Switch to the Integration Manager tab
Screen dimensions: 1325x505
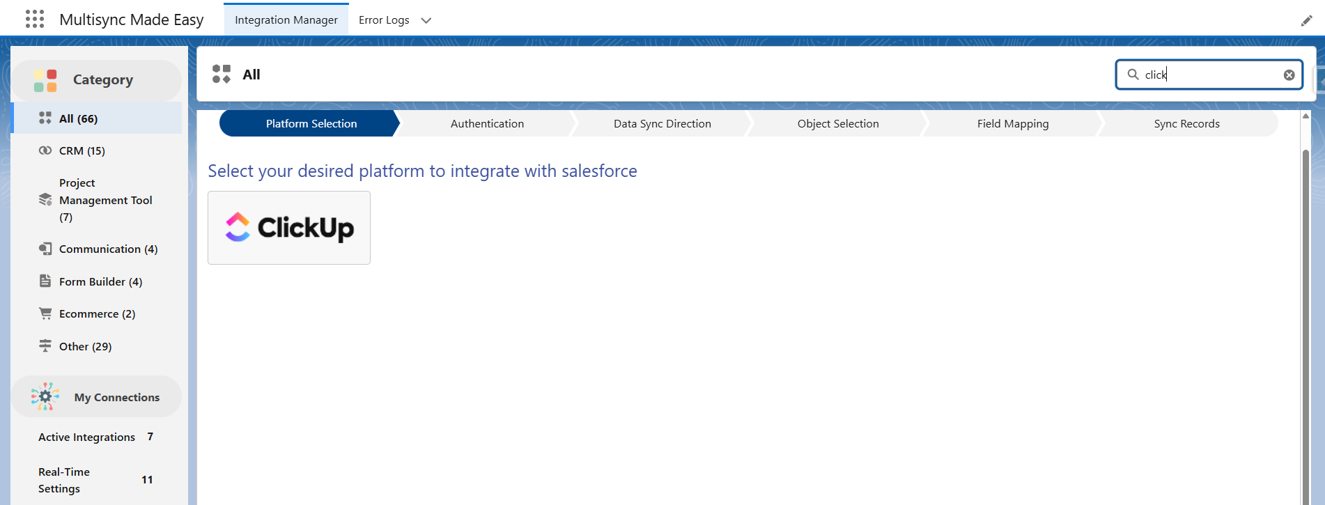click(x=286, y=20)
